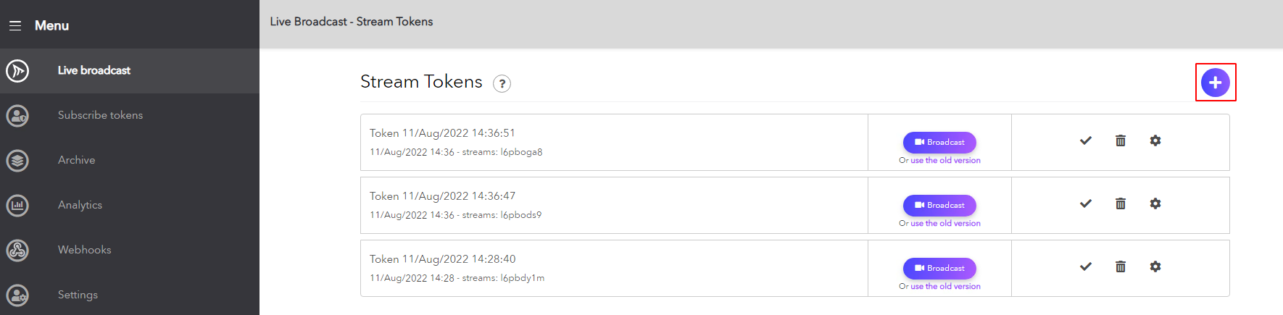Open settings gear for token 14:36:51
The width and height of the screenshot is (1283, 315).
tap(1155, 140)
